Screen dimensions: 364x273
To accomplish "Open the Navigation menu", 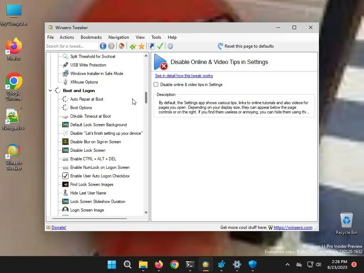I will 119,37.
